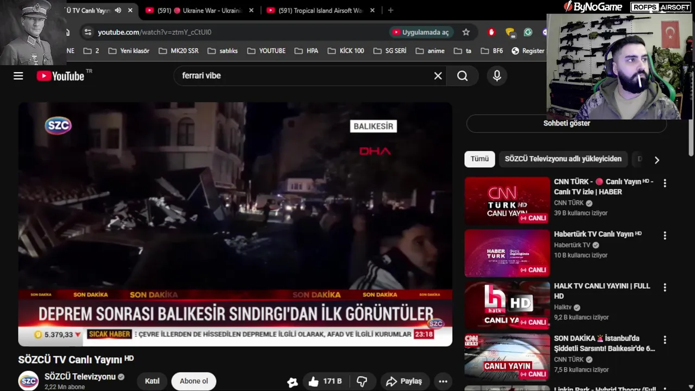Open the SÖZCÜ Televizyonu channel avatar

[28, 381]
